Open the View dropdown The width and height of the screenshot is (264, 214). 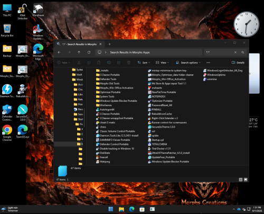point(162,63)
